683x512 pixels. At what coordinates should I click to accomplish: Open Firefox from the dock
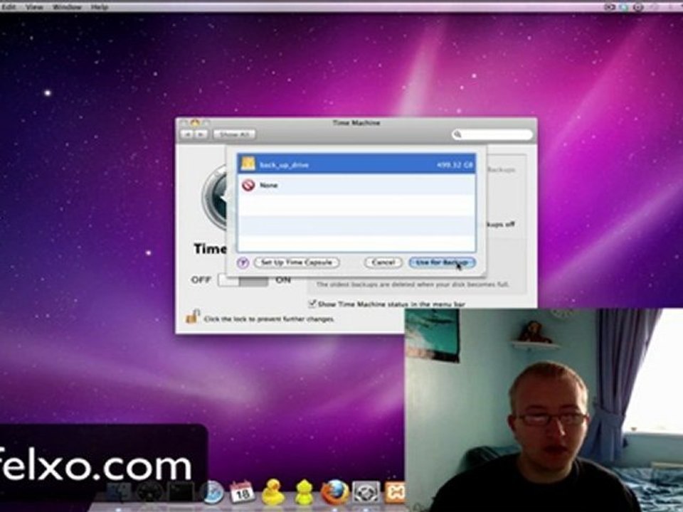pos(334,492)
